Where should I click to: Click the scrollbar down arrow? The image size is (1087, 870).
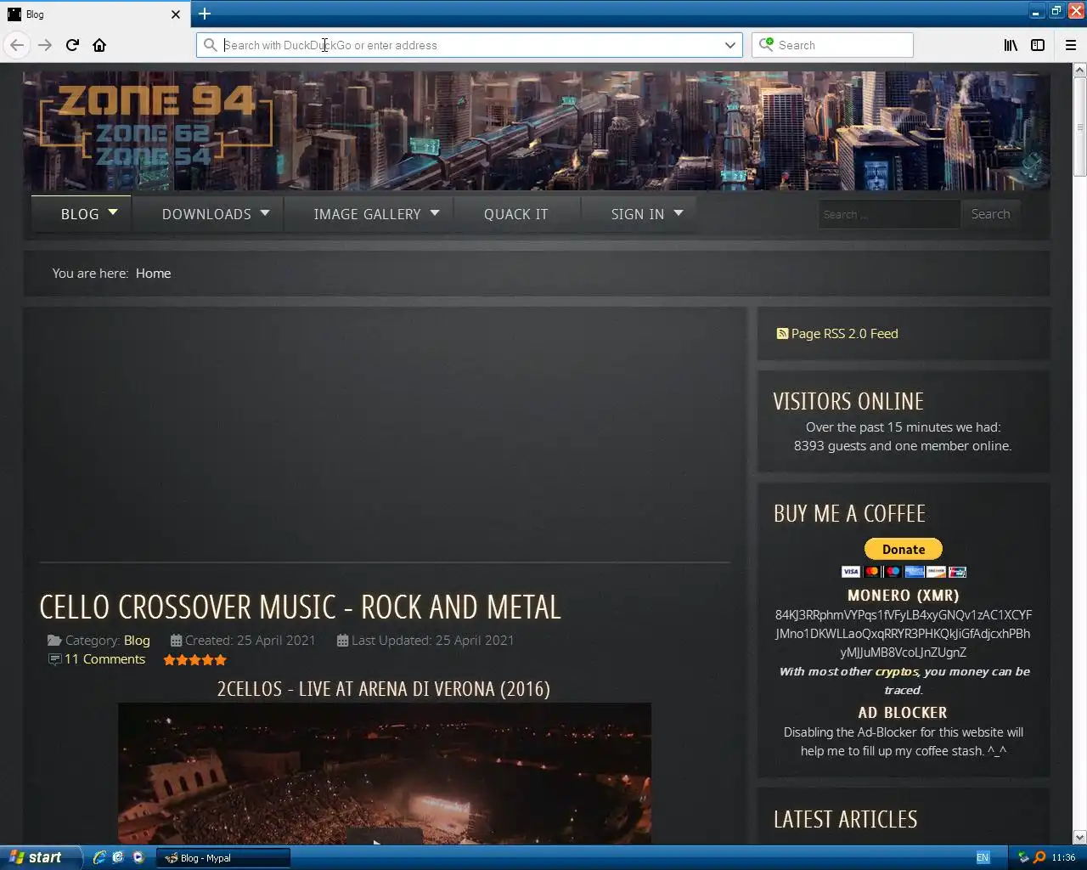1079,837
